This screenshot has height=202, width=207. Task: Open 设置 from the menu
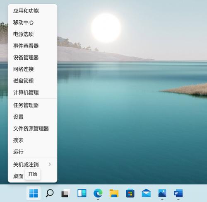[x=33, y=117]
